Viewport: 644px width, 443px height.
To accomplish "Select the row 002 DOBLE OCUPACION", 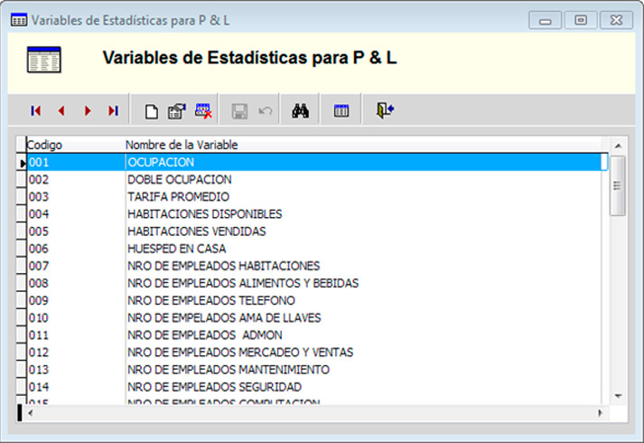I will point(179,180).
